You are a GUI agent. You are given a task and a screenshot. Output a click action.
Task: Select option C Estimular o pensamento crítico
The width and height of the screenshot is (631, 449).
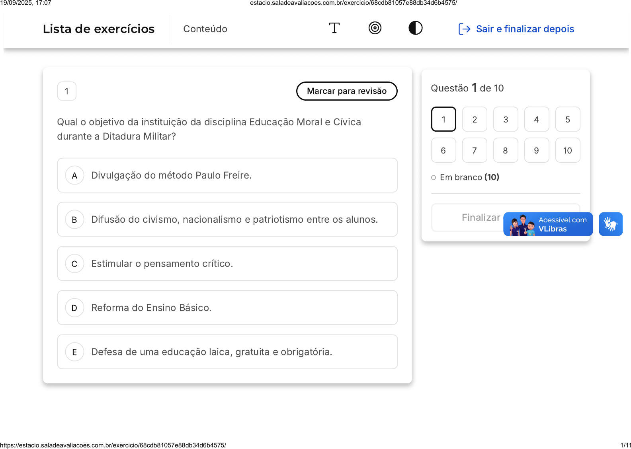tap(227, 264)
